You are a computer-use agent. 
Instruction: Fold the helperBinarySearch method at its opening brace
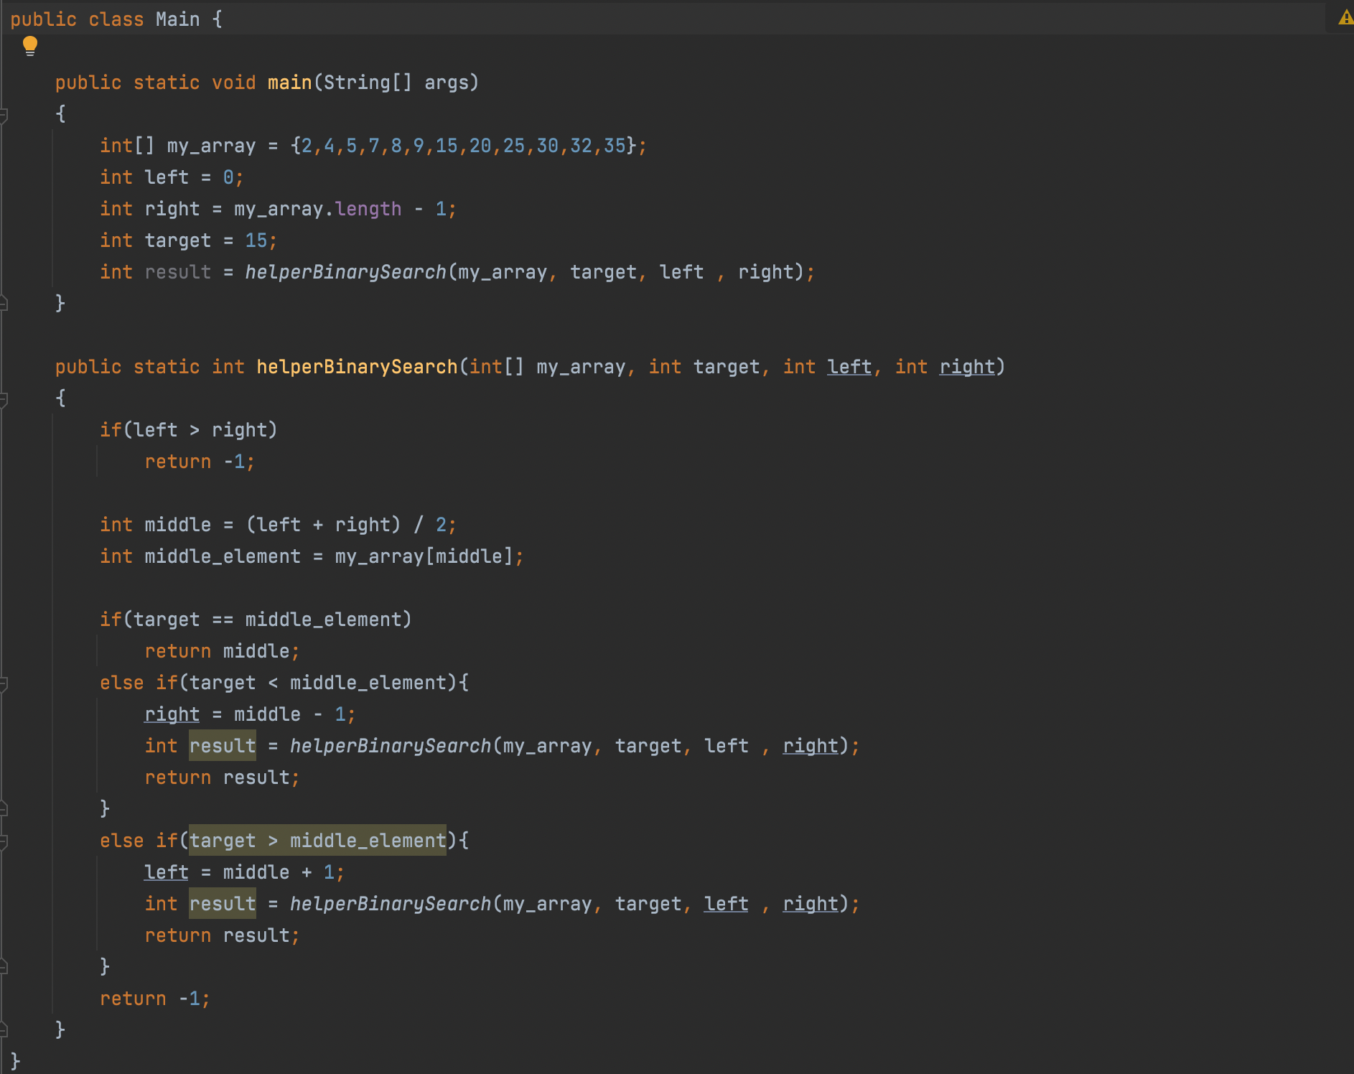4,398
